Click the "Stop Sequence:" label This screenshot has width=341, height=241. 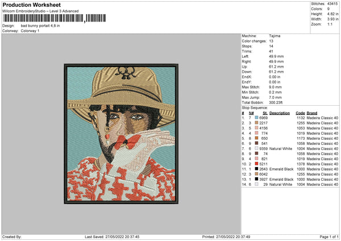pos(255,107)
